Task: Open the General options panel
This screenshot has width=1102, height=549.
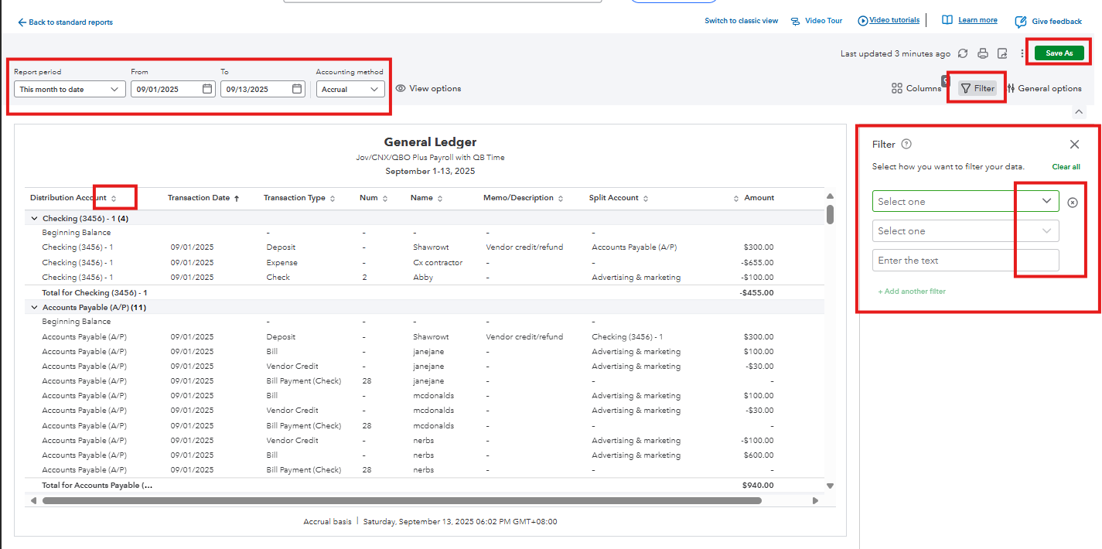Action: coord(1044,89)
